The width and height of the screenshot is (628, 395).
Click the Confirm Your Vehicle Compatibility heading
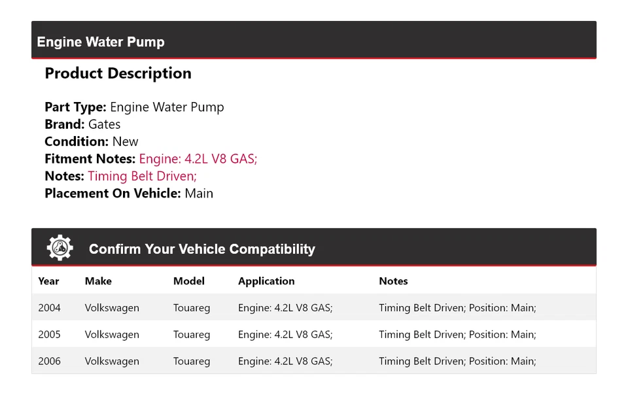pos(201,249)
